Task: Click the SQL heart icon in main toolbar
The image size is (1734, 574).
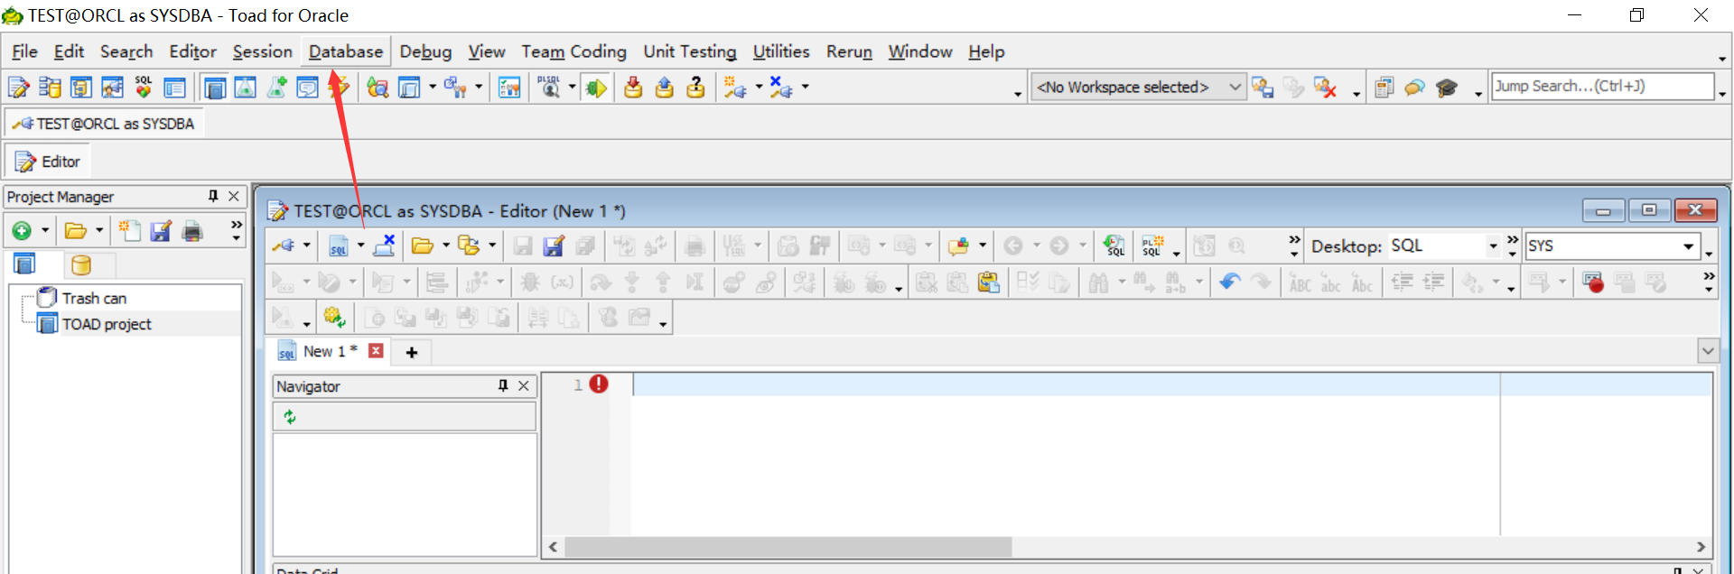Action: 143,88
